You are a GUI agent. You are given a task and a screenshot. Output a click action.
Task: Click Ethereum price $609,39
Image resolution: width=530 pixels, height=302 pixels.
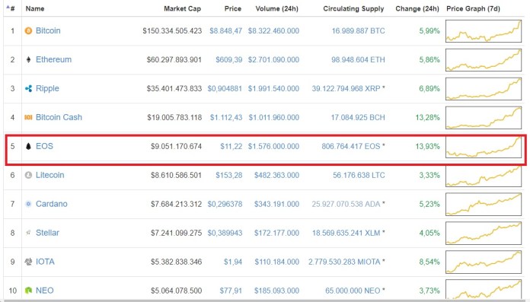(229, 60)
